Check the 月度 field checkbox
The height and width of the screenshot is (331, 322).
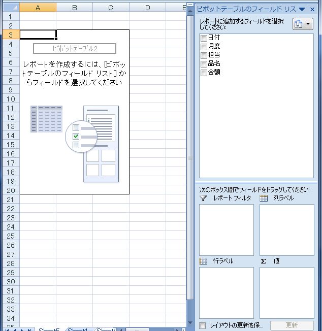coord(204,47)
